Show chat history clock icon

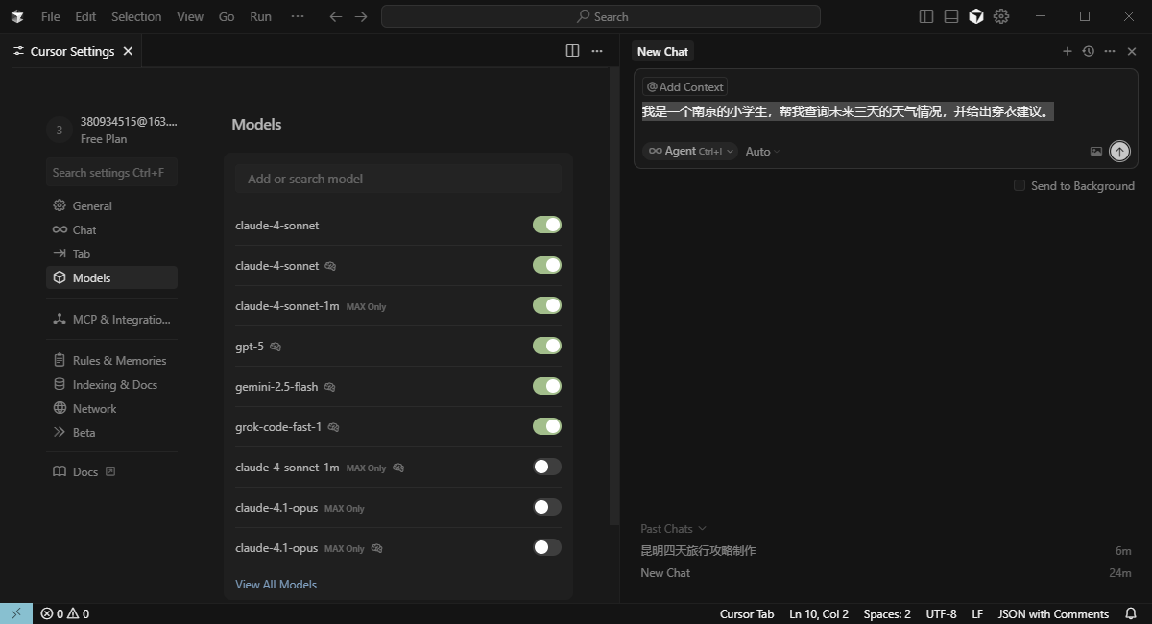pyautogui.click(x=1088, y=51)
